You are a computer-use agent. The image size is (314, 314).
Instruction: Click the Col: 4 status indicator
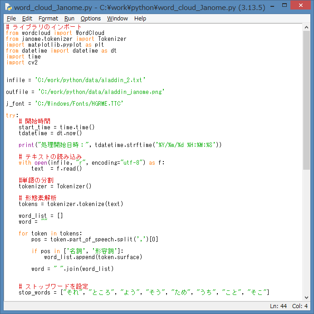300,306
